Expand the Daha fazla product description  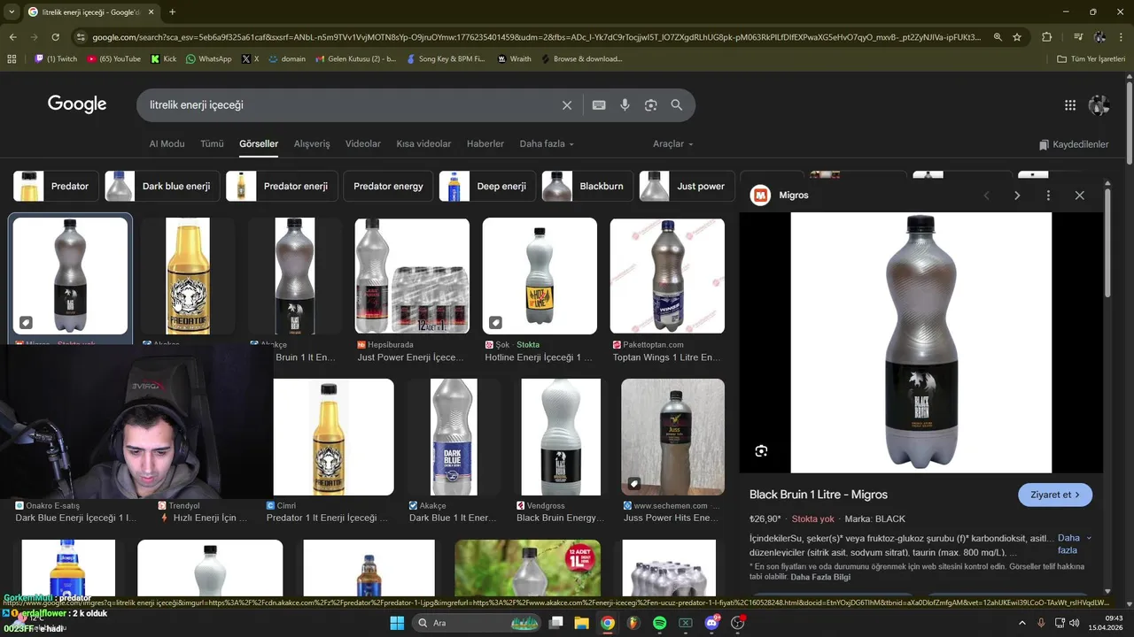tap(1073, 543)
